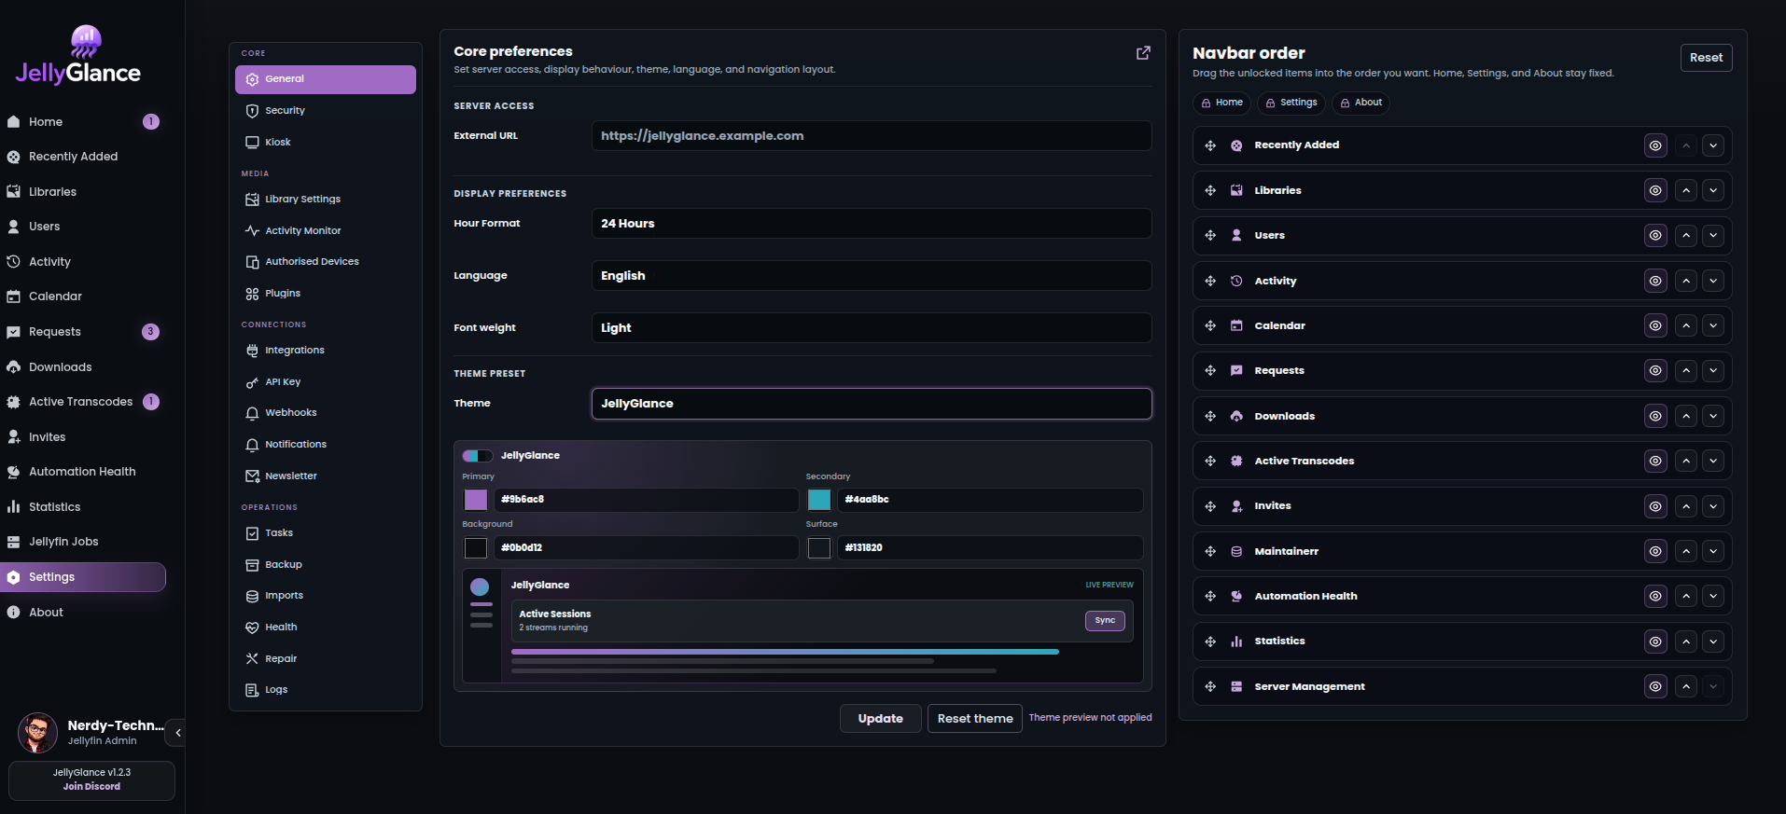
Task: Click the Activity clock icon in Navbar order
Action: click(1236, 281)
